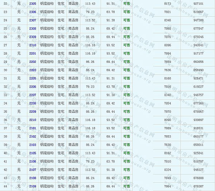
Task: Click room number 2210
Action: pyautogui.click(x=33, y=120)
